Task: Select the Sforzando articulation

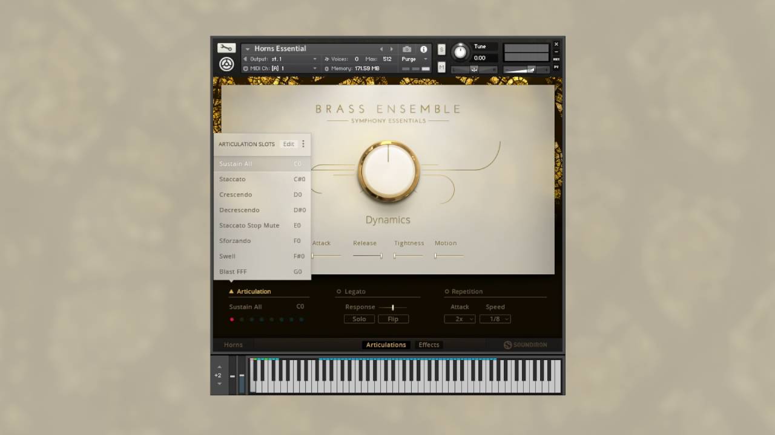Action: click(262, 241)
